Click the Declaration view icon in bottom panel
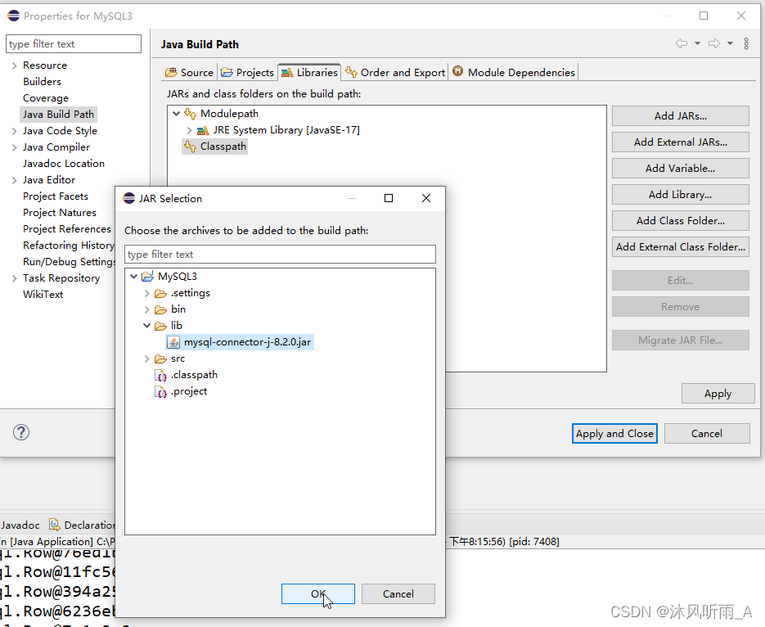The width and height of the screenshot is (765, 627). tap(55, 525)
